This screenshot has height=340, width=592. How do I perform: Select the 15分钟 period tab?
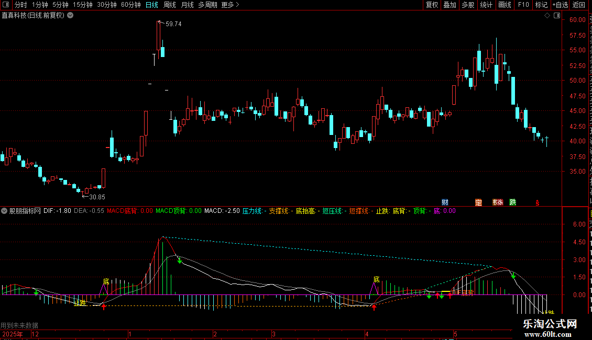pos(83,5)
